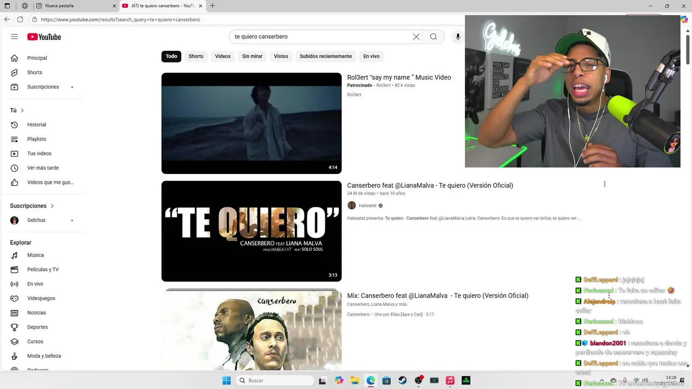Select Subidos recientemente filter chip

coord(325,56)
